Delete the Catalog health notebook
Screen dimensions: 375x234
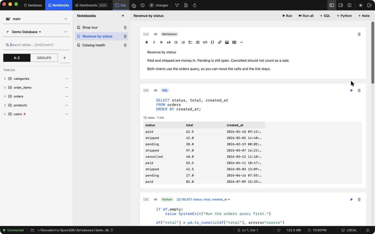point(125,45)
